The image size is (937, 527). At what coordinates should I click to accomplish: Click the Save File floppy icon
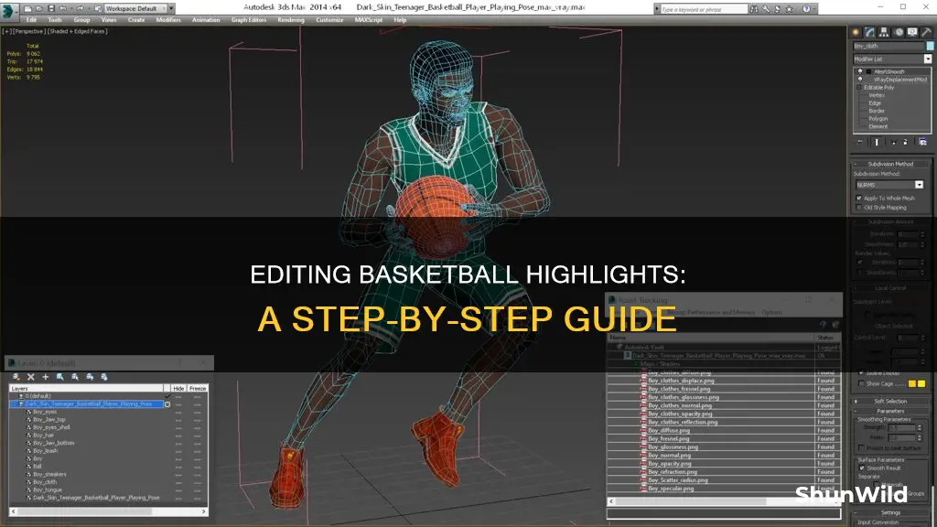(x=51, y=8)
